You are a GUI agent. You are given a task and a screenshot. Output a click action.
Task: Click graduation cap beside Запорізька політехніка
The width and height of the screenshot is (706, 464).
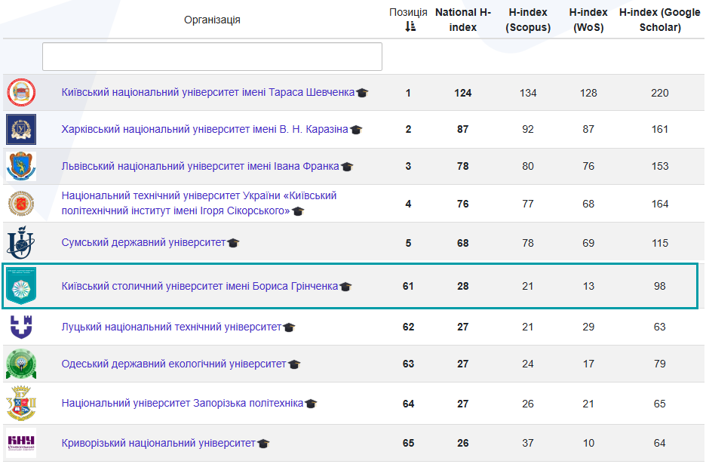tap(311, 404)
